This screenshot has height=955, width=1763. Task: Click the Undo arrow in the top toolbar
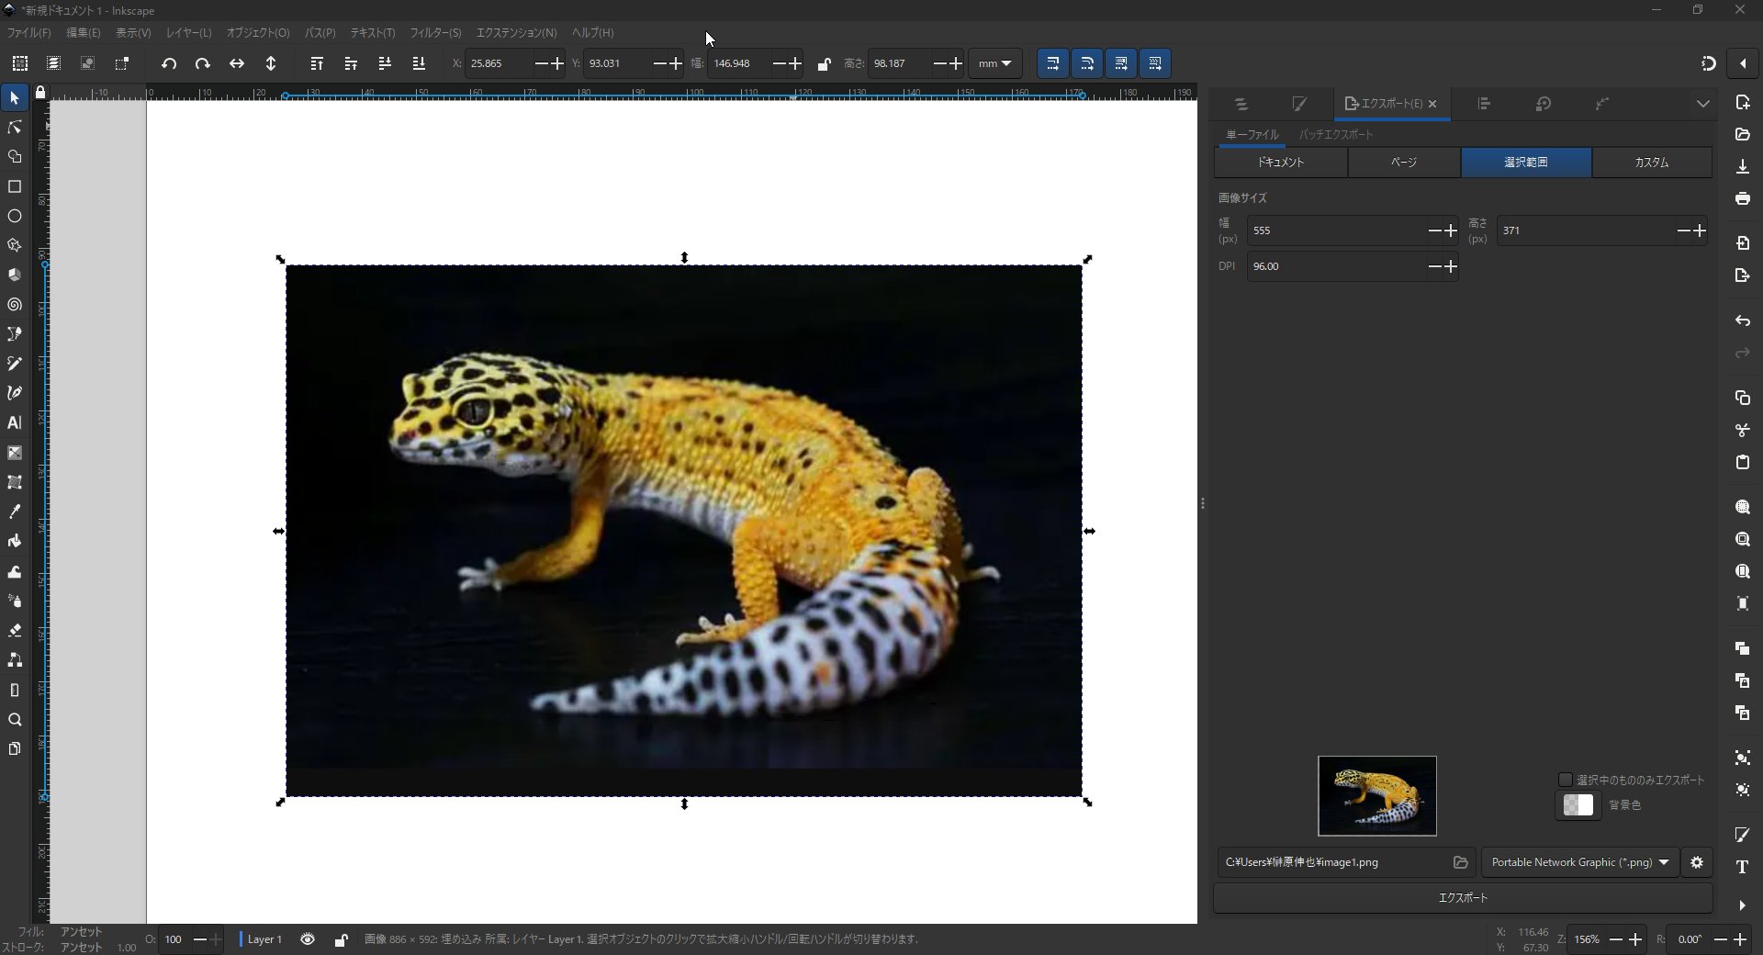tap(169, 63)
